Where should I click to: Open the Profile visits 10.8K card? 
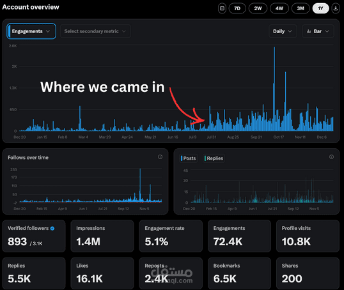tap(308, 236)
